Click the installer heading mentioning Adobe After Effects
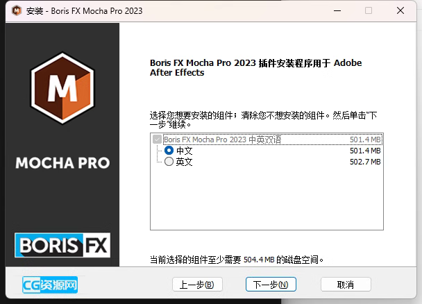 [255, 67]
